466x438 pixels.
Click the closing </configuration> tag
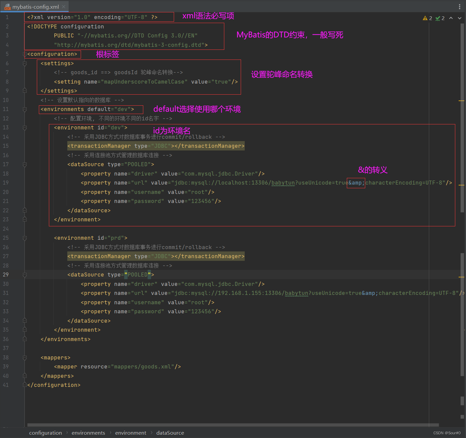click(54, 385)
